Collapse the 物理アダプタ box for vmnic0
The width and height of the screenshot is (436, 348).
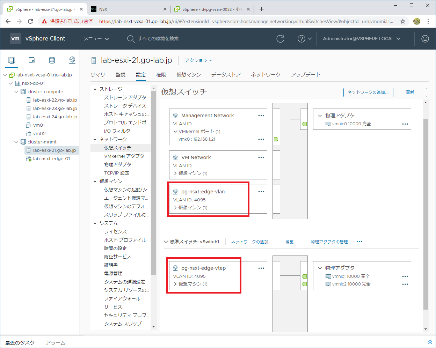point(320,116)
